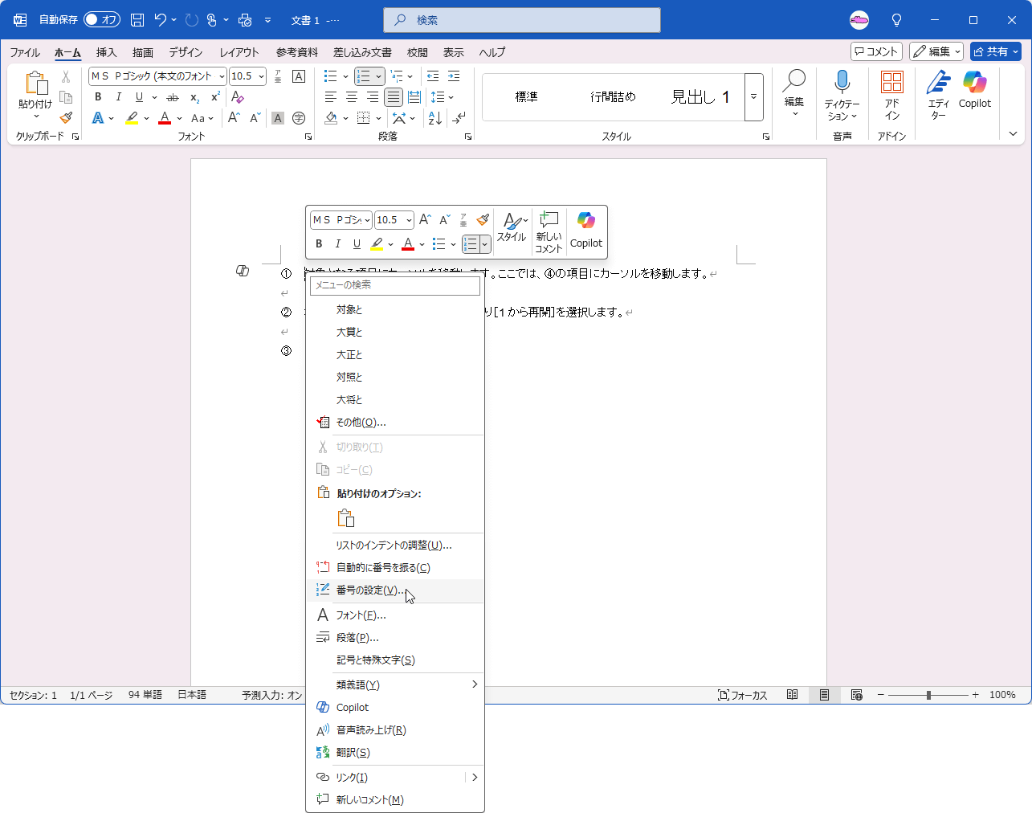Toggle the AutoSave (自動保存) switch
The image size is (1032, 813).
(102, 20)
